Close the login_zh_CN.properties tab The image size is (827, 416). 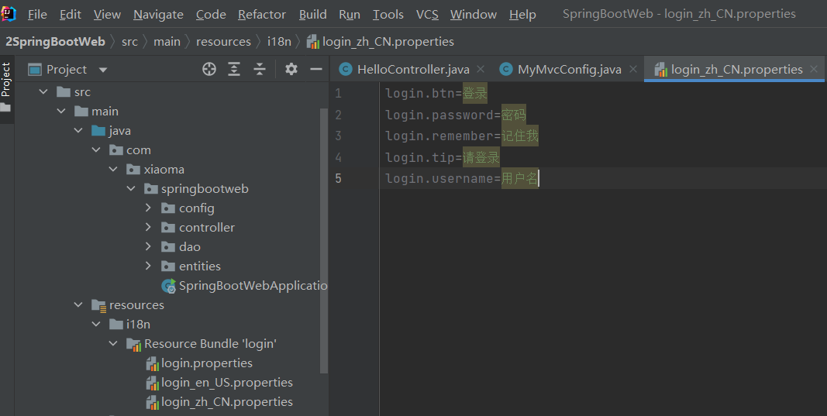point(814,69)
